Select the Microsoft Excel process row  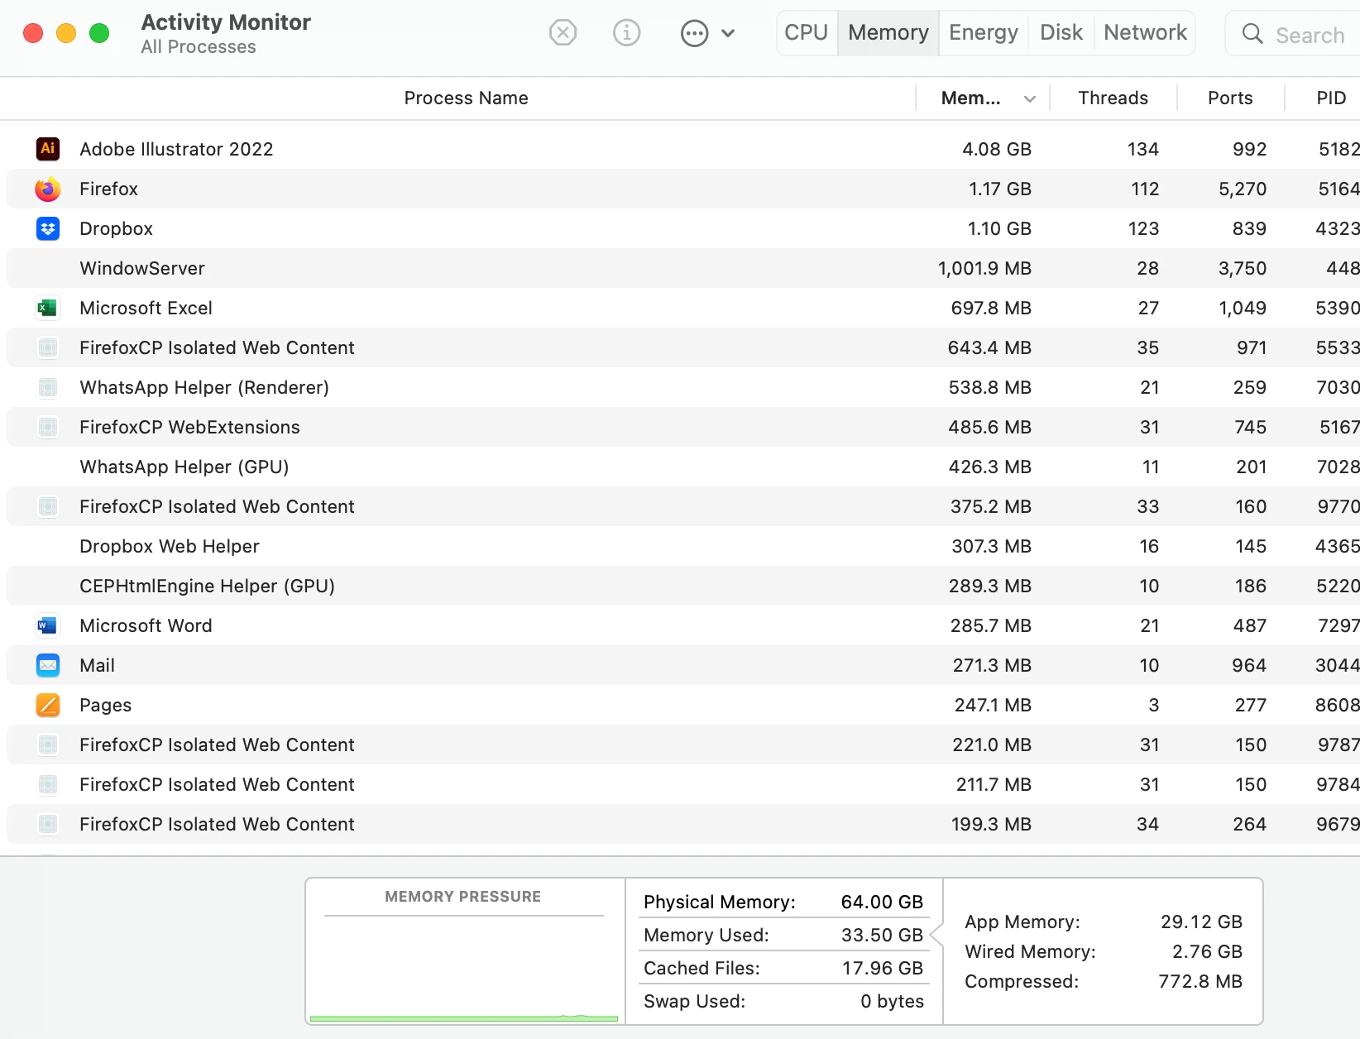(683, 308)
